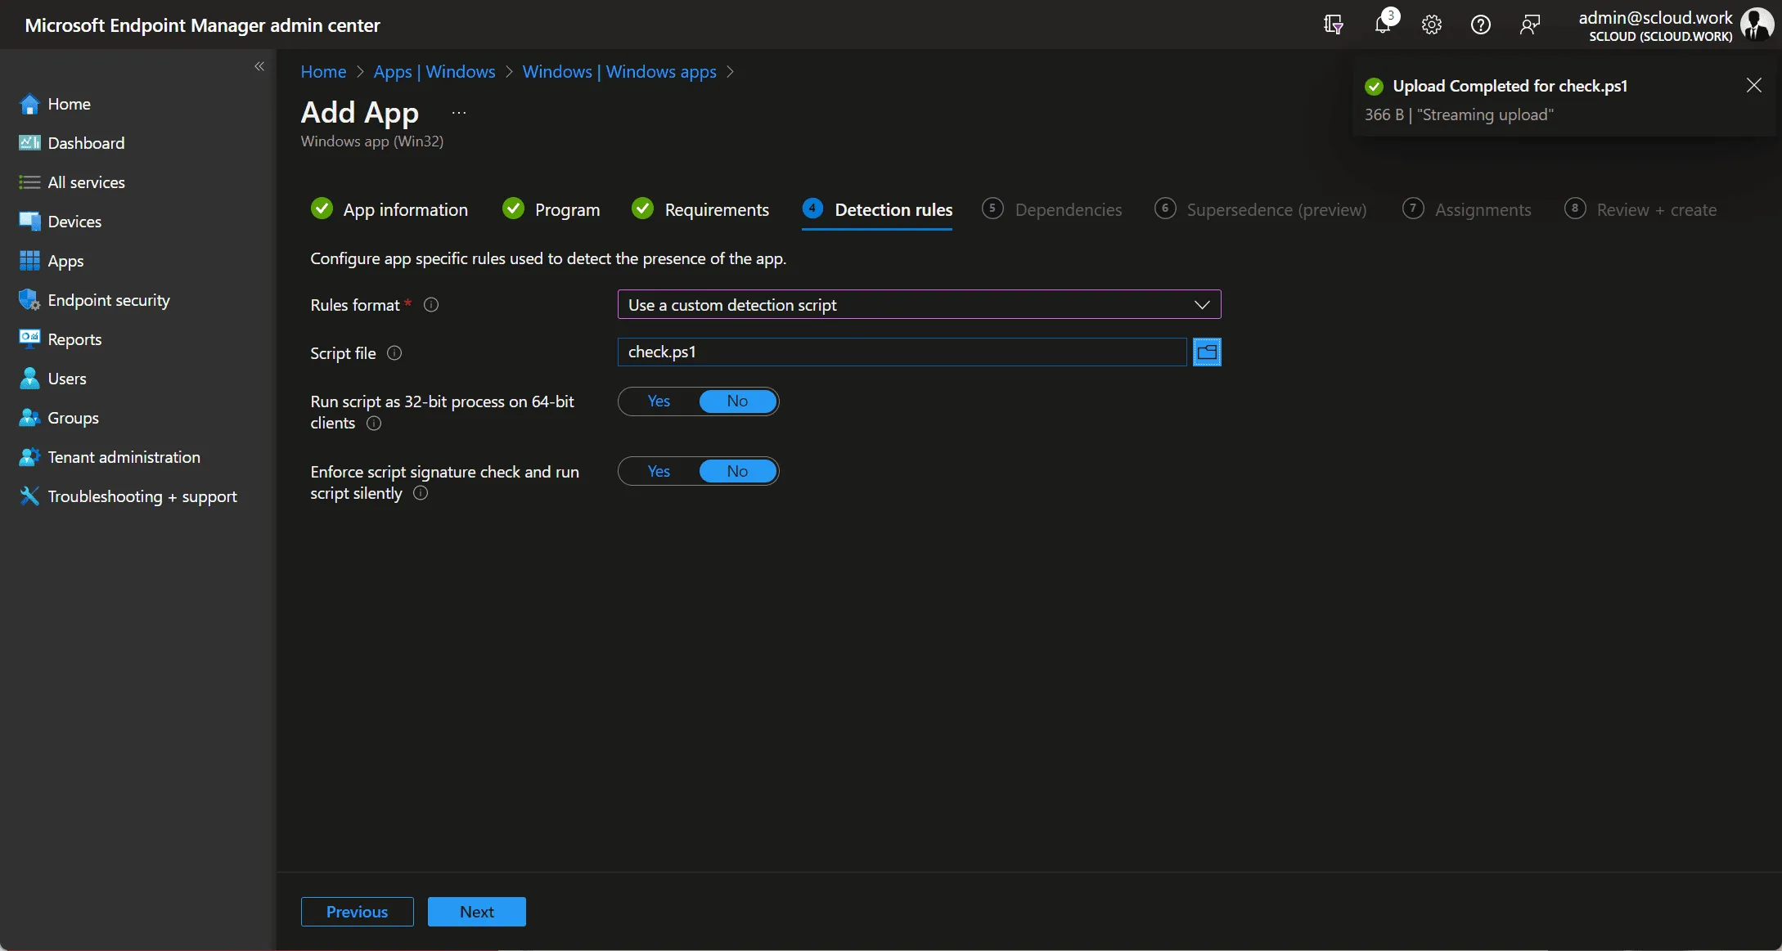Show info for script signature check
The width and height of the screenshot is (1782, 951).
coord(421,494)
